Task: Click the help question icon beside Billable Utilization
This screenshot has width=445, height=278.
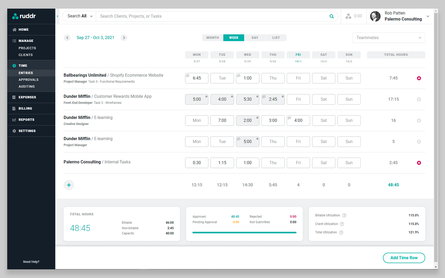Action: 344,215
